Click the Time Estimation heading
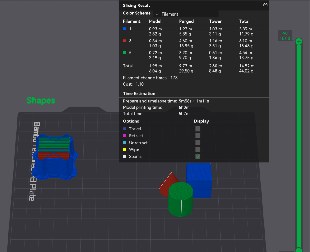This screenshot has height=252, width=310. [139, 93]
